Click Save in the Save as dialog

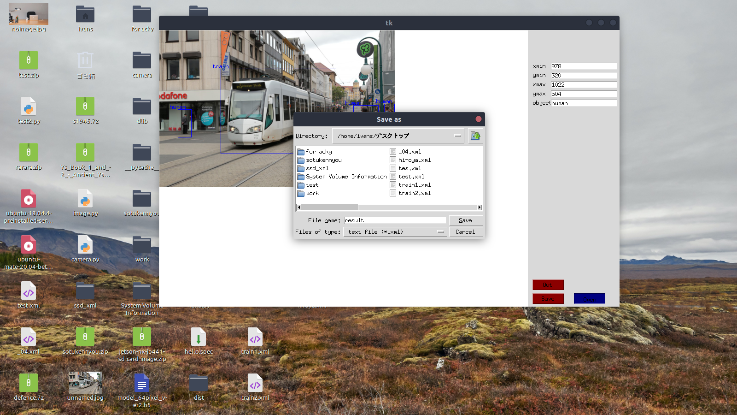(466, 220)
